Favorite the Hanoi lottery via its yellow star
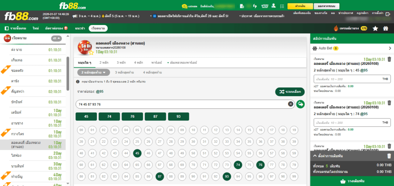 91,52
